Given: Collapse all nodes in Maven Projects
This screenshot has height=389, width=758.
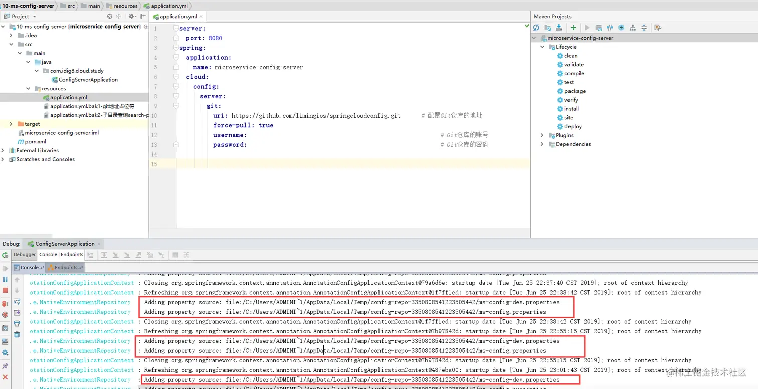Looking at the screenshot, I should (644, 28).
